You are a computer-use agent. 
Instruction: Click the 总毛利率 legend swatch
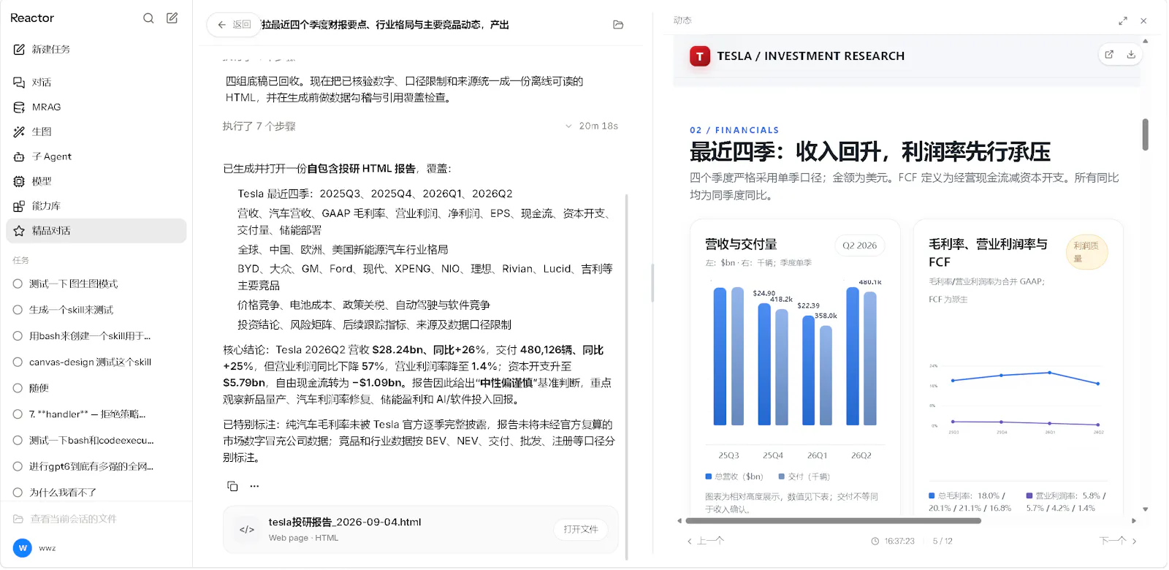pyautogui.click(x=932, y=495)
